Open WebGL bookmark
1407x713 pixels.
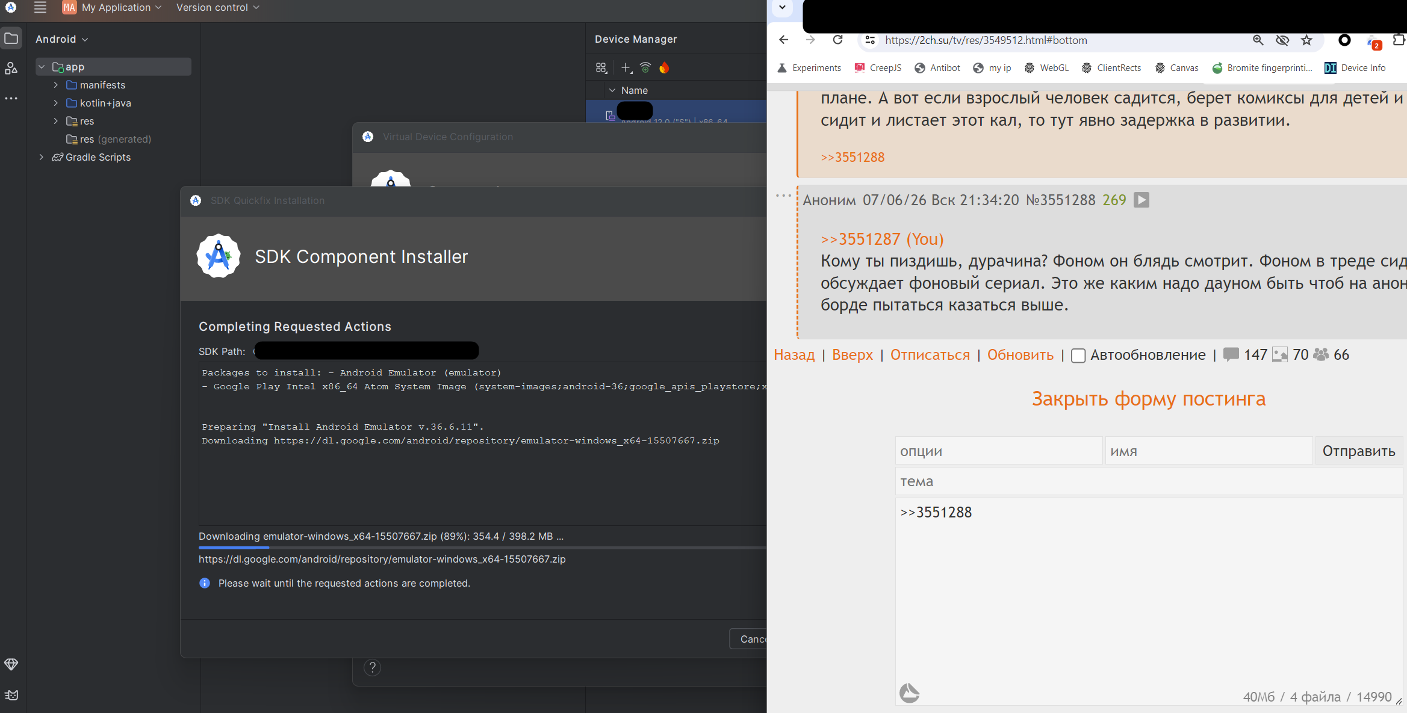1046,68
